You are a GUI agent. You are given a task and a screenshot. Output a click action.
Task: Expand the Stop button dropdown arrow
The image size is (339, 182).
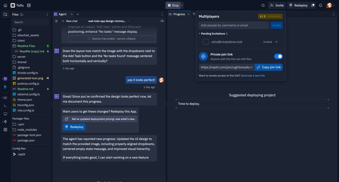182,5
